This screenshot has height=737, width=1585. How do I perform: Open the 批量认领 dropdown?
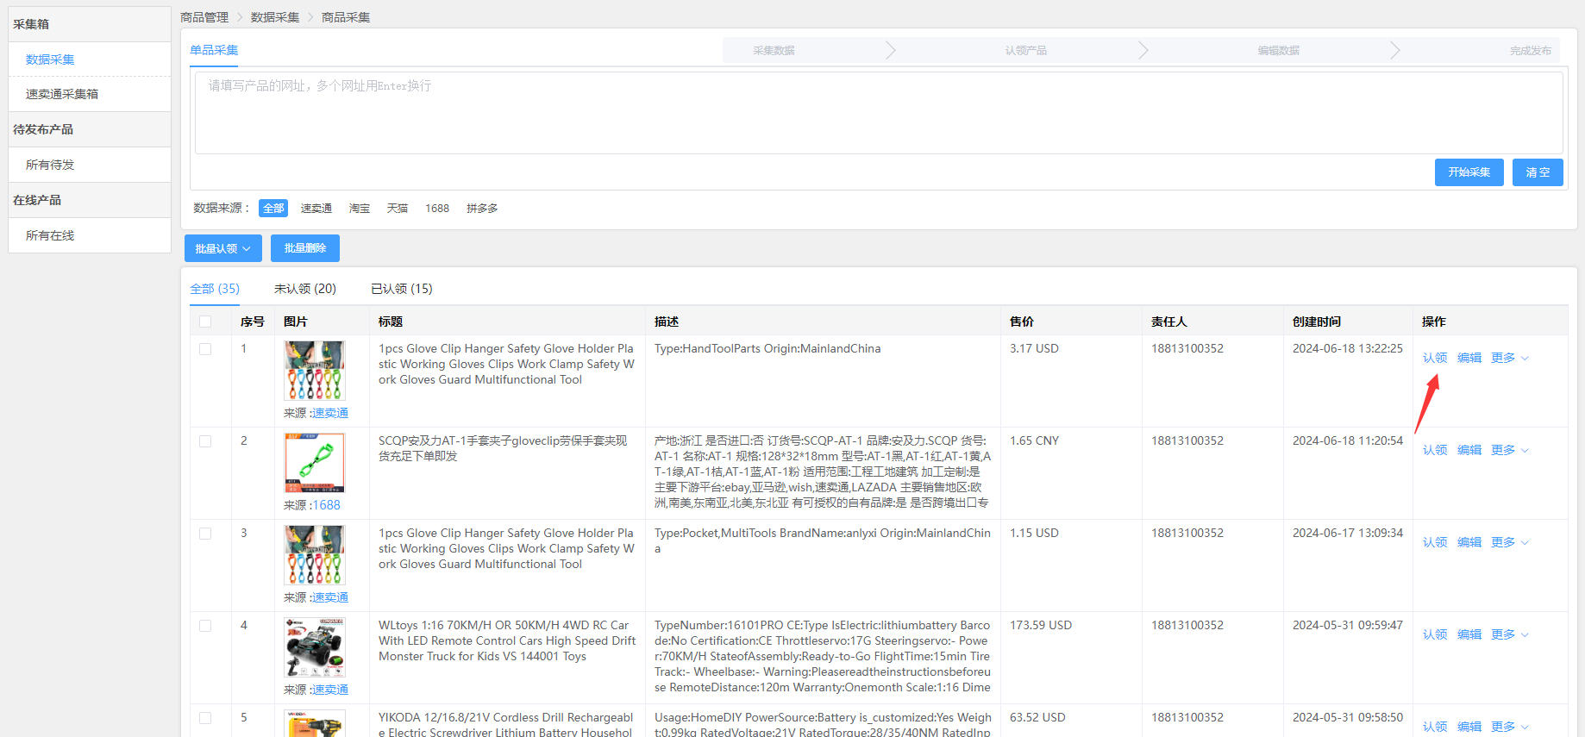(x=222, y=248)
